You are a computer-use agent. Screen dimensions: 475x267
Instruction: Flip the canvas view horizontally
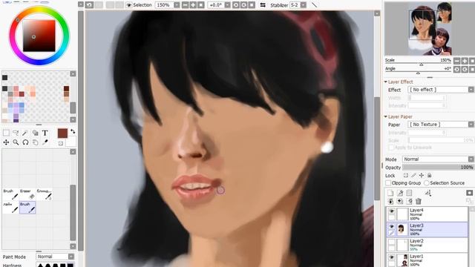click(x=263, y=5)
